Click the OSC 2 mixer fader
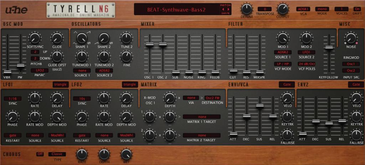365x165 pixels. pos(163,45)
